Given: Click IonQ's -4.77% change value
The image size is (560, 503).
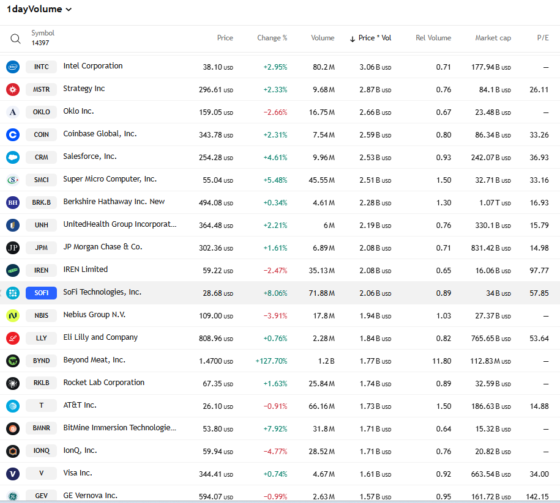Looking at the screenshot, I should [275, 452].
